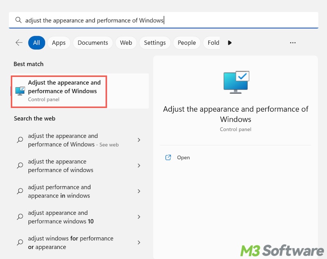
Task: Click the large Control panel monitor icon
Action: coord(236,82)
